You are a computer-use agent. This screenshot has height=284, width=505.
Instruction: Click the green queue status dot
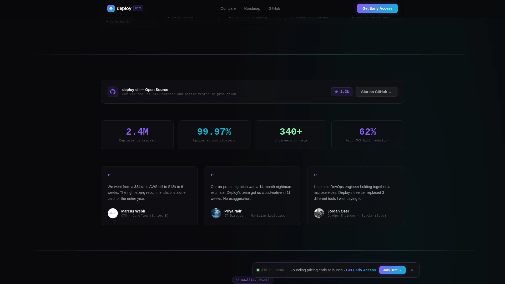[x=258, y=270]
